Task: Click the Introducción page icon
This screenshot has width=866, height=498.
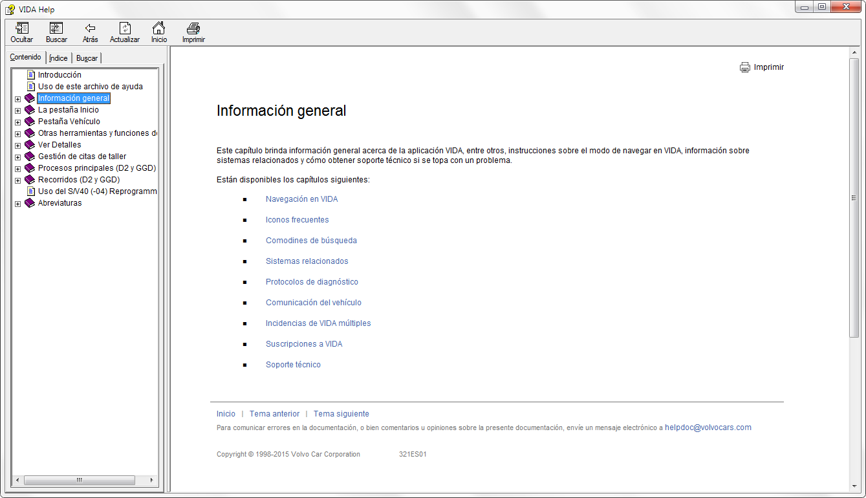Action: point(30,75)
